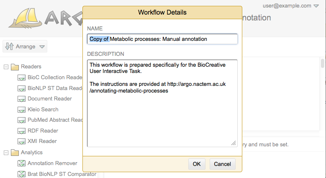Viewport: 326px width, 178px height.
Task: Click the Analytics folder label
Action: [x=32, y=152]
